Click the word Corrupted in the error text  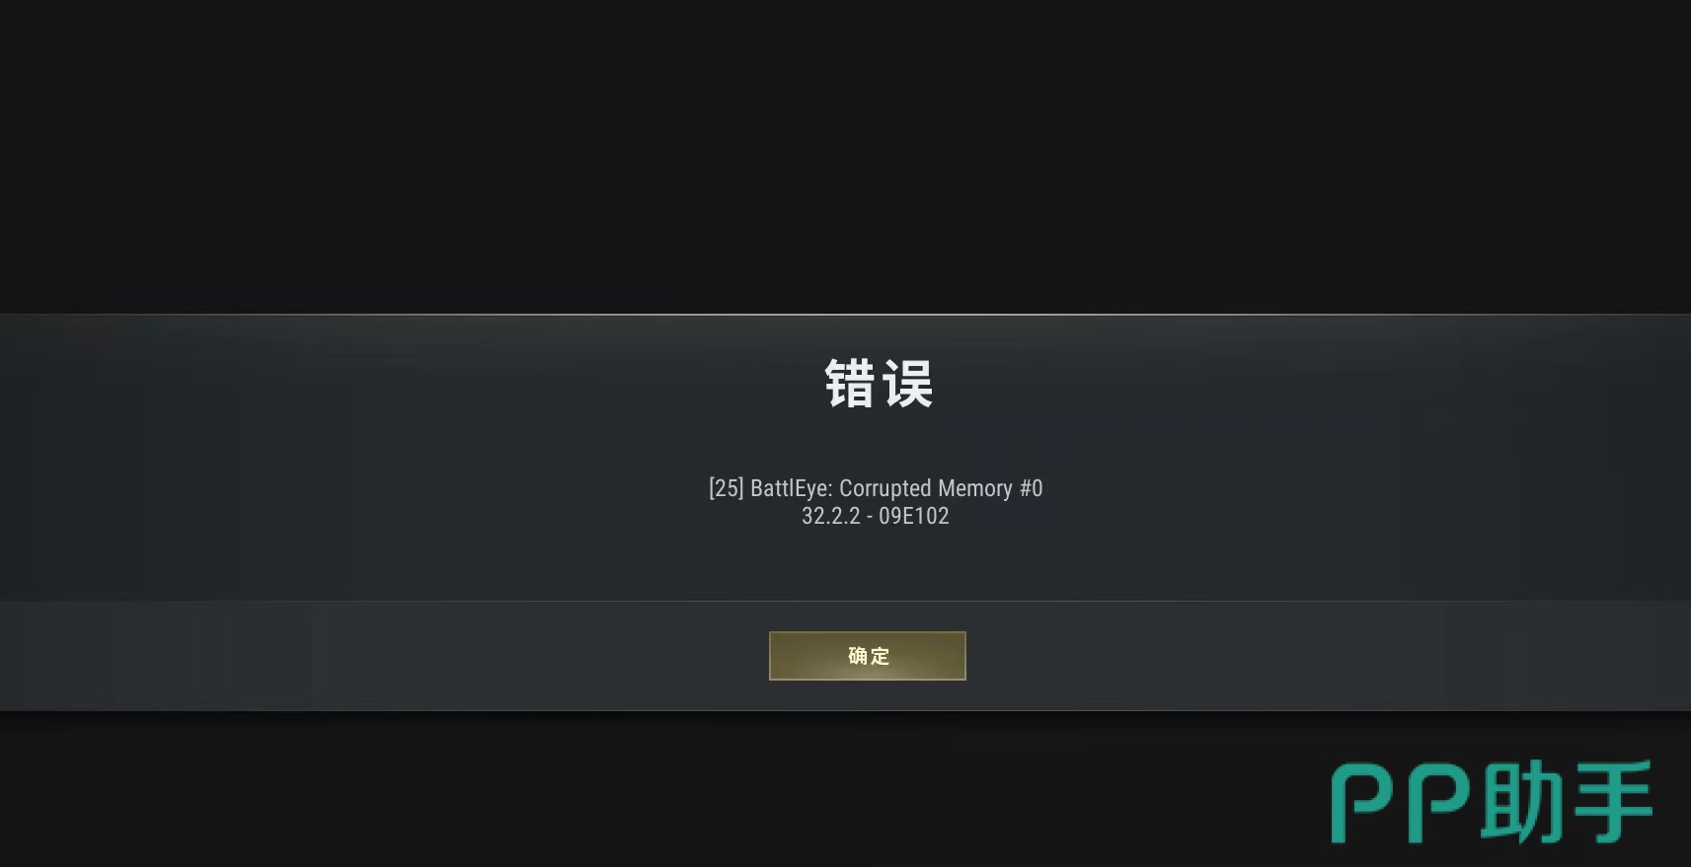(x=885, y=488)
